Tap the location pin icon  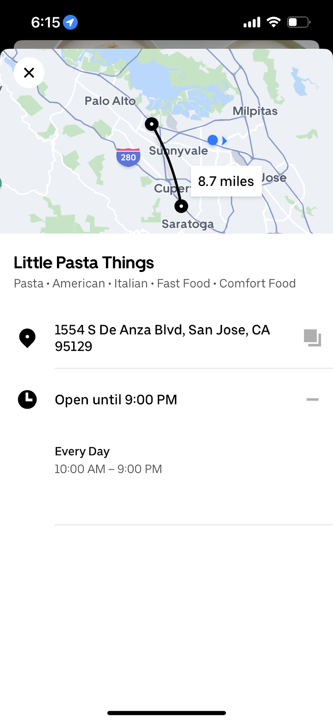pos(27,338)
